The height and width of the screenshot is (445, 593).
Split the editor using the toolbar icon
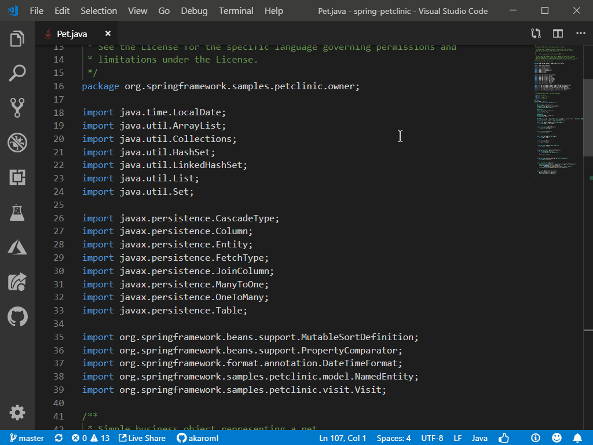(557, 34)
